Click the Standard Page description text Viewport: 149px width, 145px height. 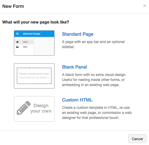[93, 44]
